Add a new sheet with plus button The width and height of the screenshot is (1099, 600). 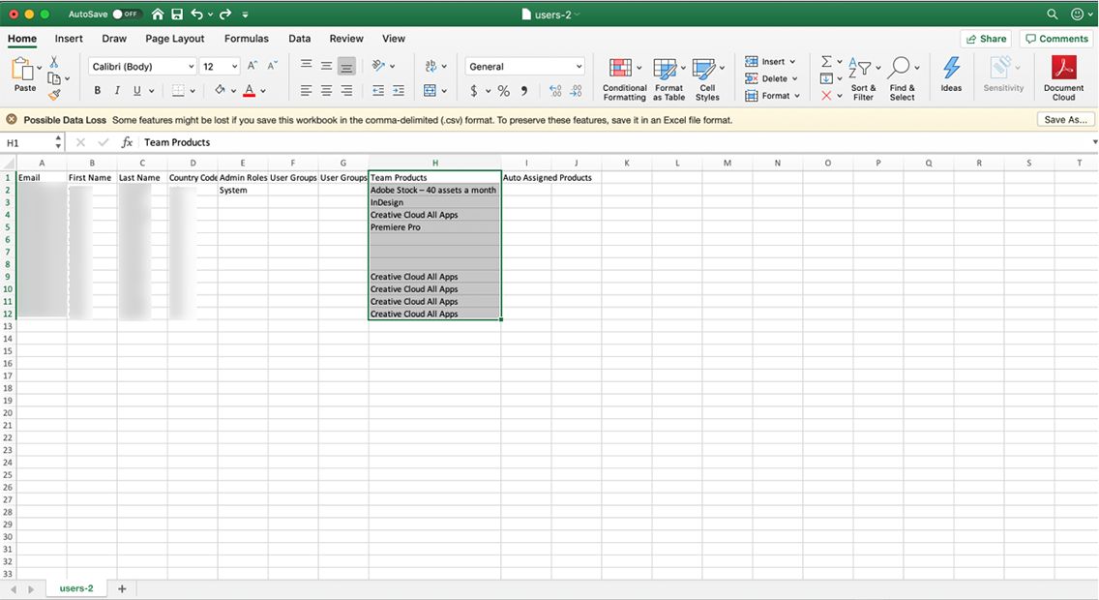[x=122, y=588]
